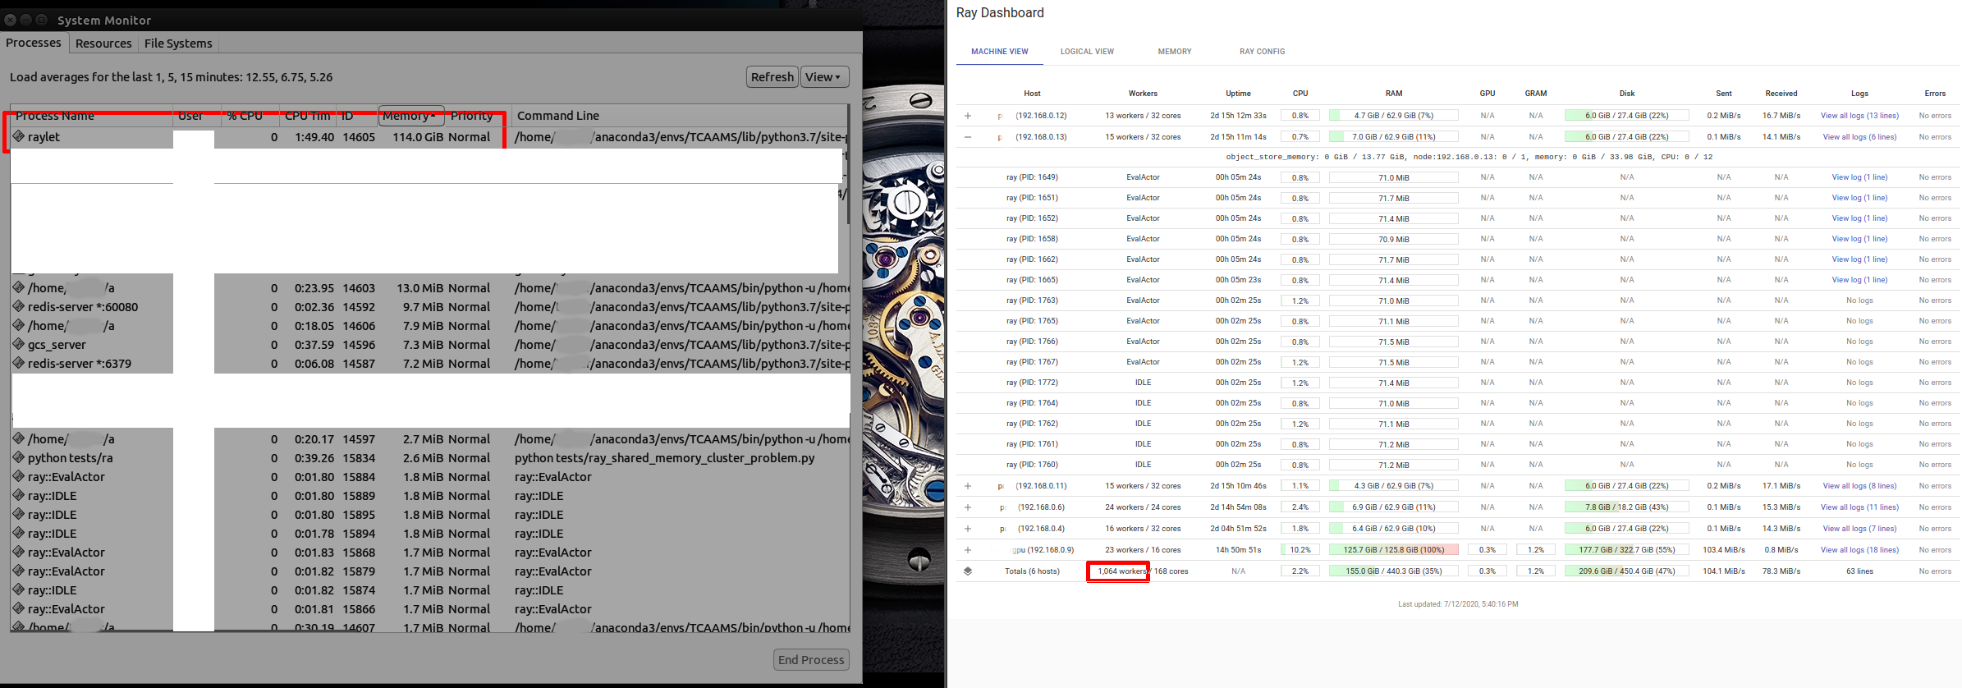This screenshot has height=688, width=1962.
Task: Click the Totals row layers icon
Action: pyautogui.click(x=968, y=571)
